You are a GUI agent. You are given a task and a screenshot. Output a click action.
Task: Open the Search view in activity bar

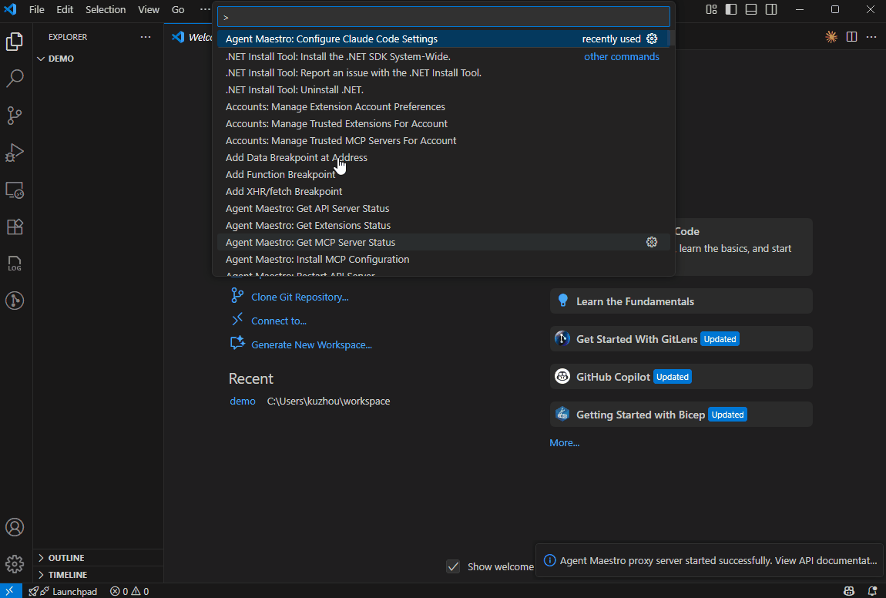15,79
